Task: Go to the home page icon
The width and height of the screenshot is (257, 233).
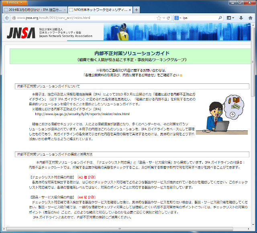Action: coord(250,18)
